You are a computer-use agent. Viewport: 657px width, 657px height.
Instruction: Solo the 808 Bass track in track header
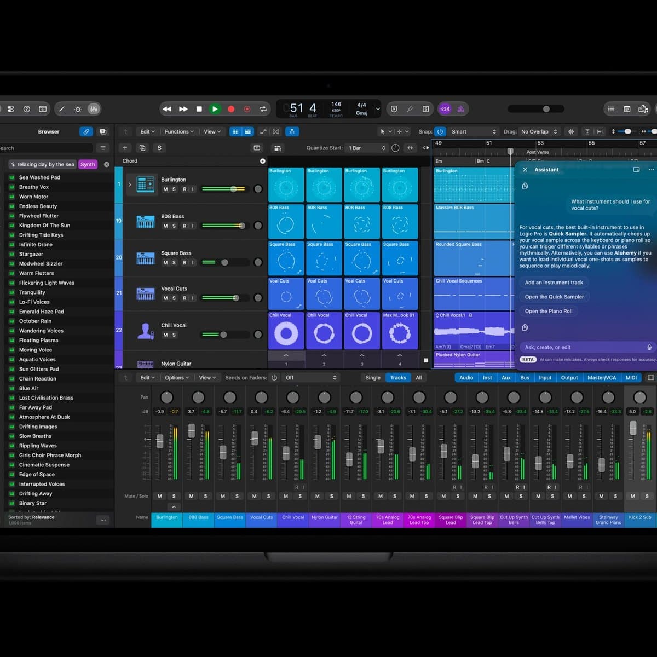175,226
